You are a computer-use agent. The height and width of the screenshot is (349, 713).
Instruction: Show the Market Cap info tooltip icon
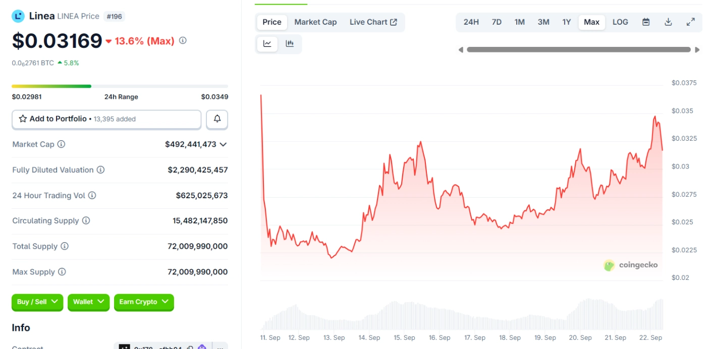(61, 144)
